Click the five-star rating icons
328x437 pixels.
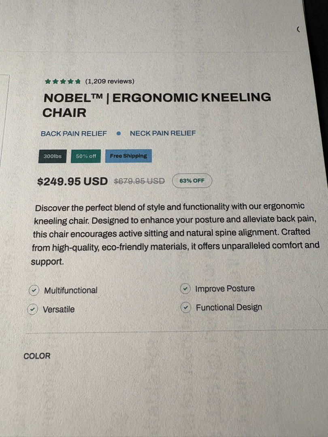63,81
